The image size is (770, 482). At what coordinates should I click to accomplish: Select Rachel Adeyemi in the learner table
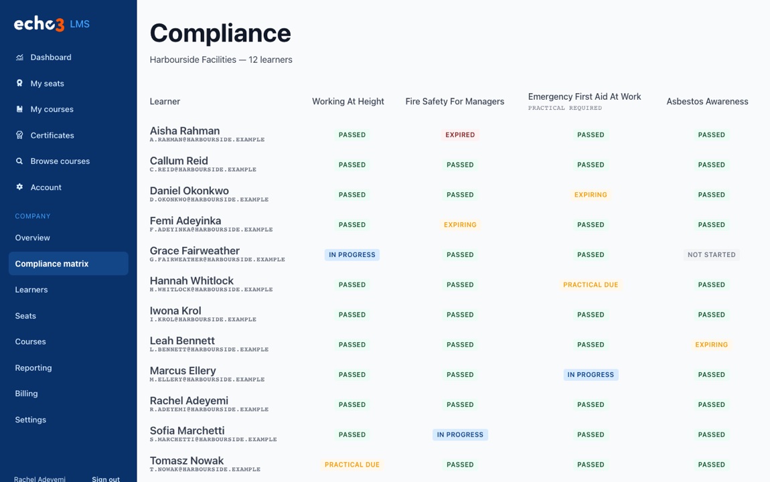(189, 400)
